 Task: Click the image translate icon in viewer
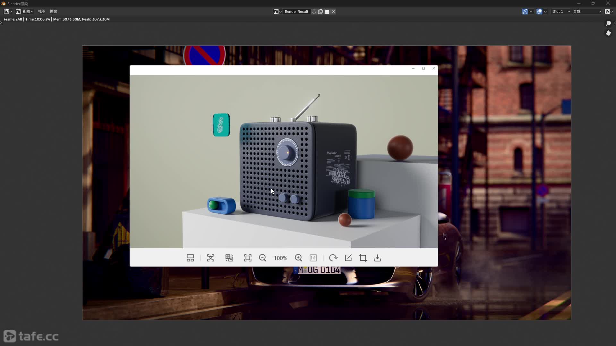pyautogui.click(x=229, y=258)
